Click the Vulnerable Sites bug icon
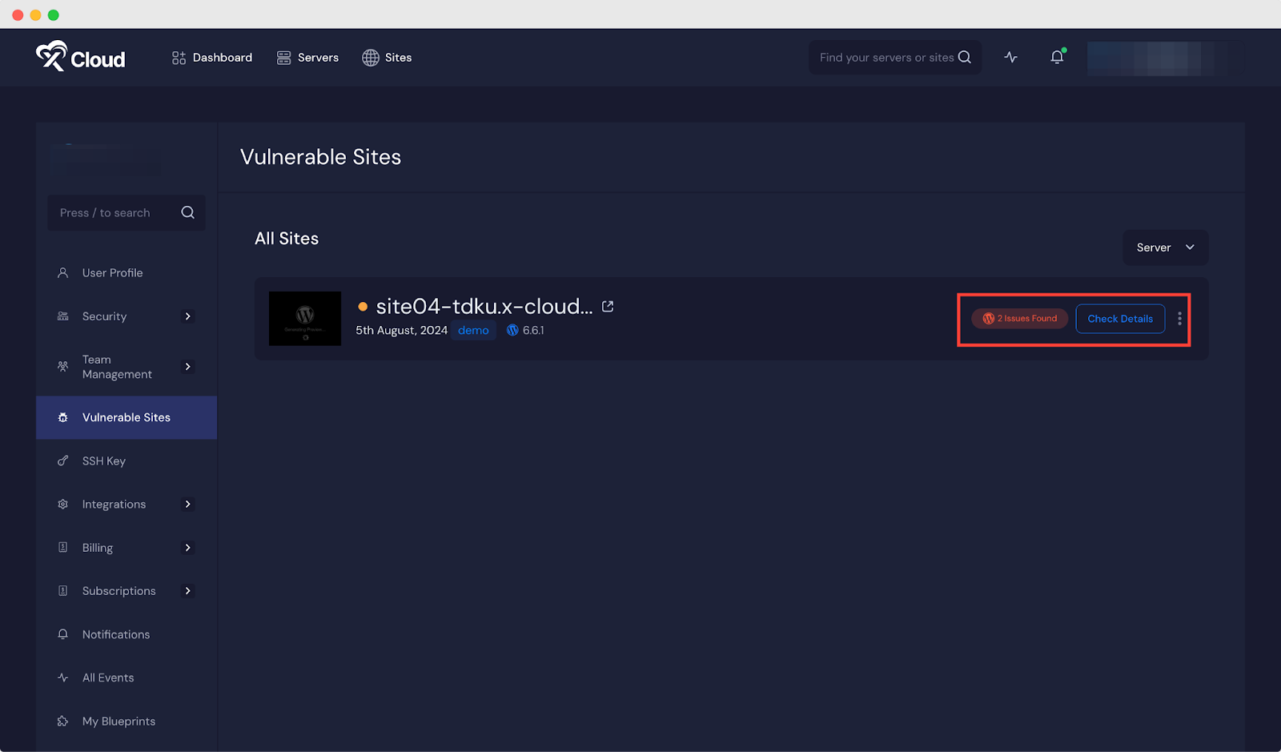 (63, 417)
